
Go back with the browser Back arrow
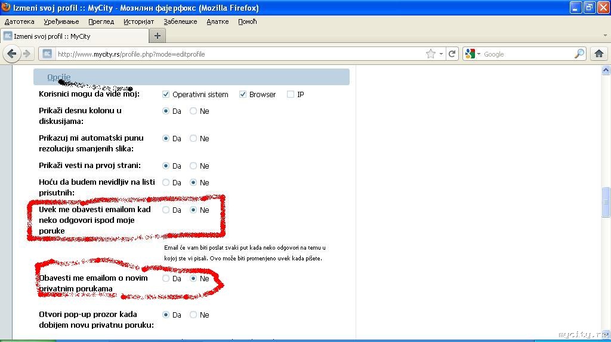(12, 54)
